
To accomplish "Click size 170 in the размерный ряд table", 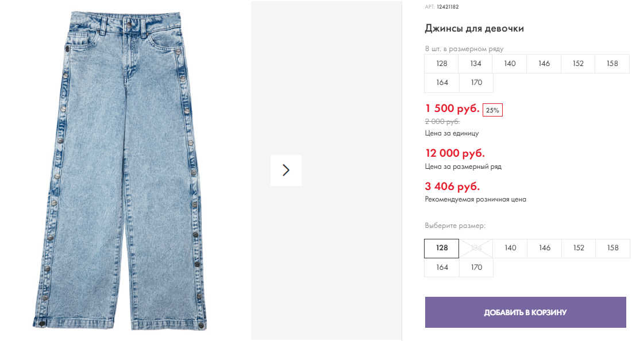I will pos(476,83).
